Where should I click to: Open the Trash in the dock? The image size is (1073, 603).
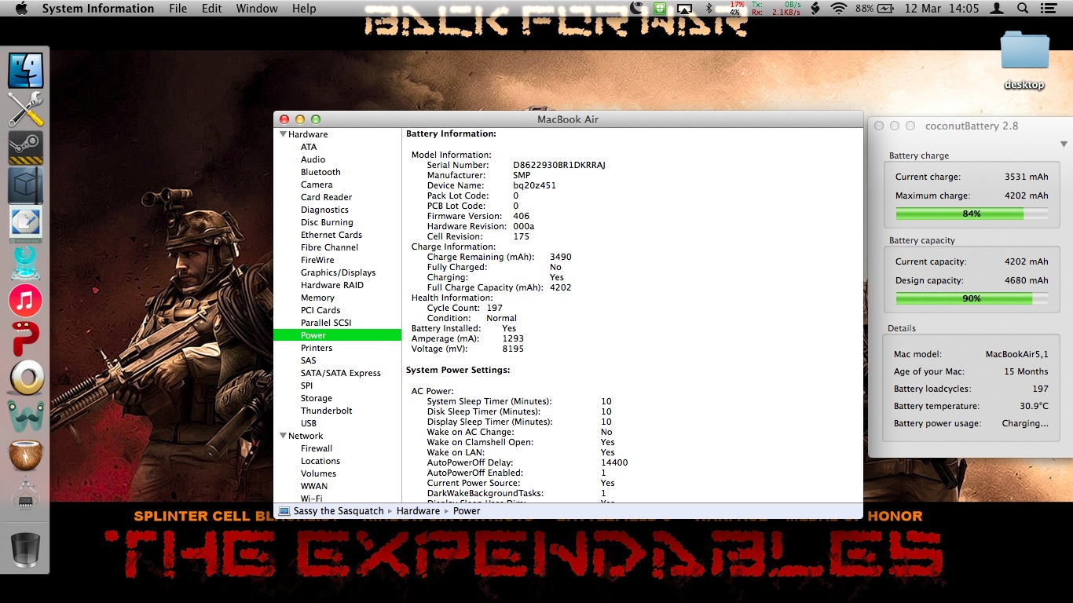pyautogui.click(x=26, y=550)
